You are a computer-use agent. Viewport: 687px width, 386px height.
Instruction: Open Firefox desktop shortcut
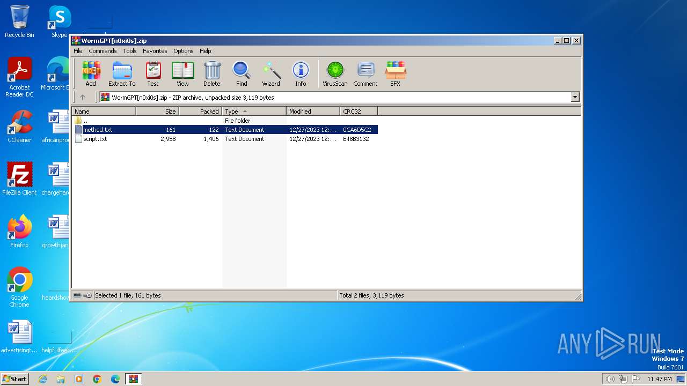tap(19, 232)
